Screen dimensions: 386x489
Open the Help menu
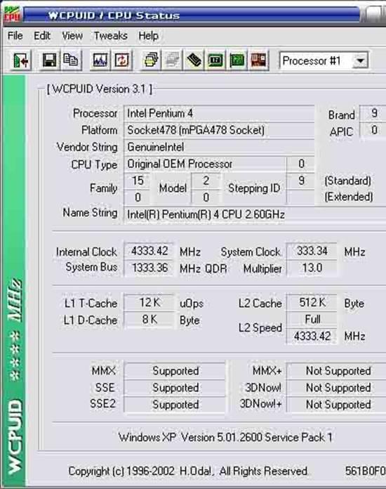pos(148,36)
